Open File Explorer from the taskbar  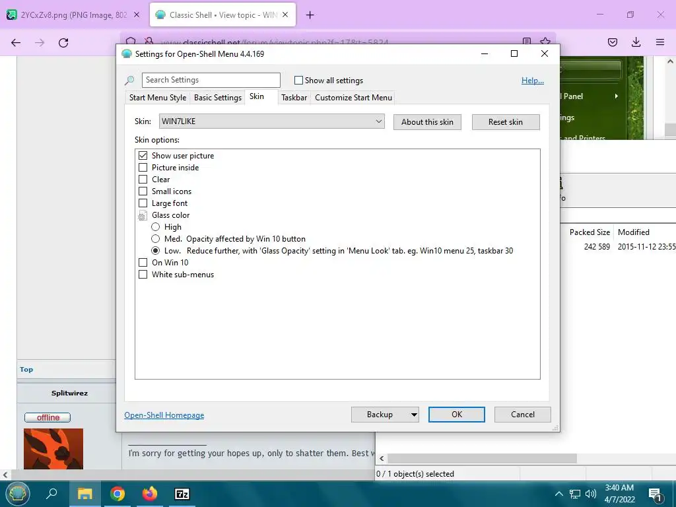point(84,494)
